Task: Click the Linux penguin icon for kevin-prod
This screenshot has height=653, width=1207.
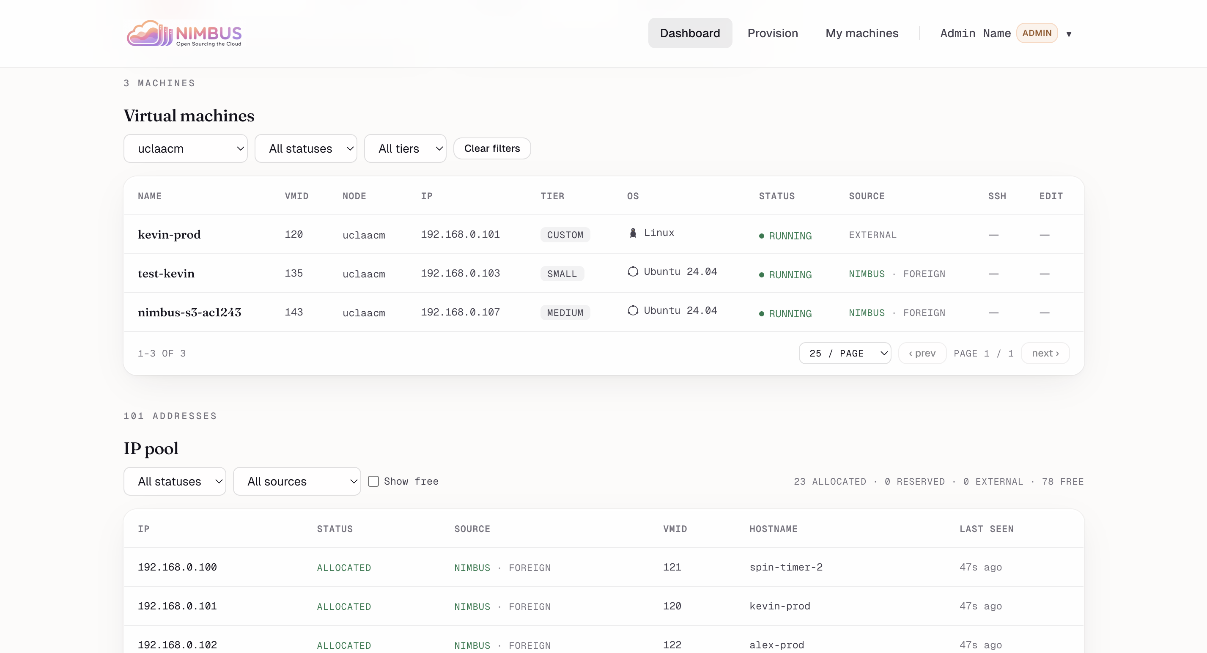Action: point(633,233)
